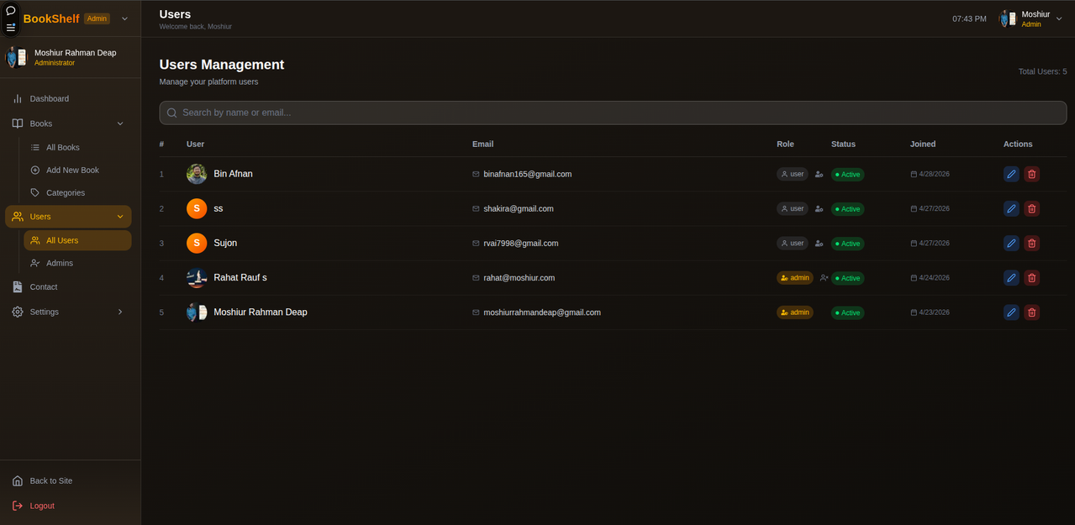The width and height of the screenshot is (1075, 525).
Task: Click the Books open-book icon in the sidebar
Action: point(18,123)
